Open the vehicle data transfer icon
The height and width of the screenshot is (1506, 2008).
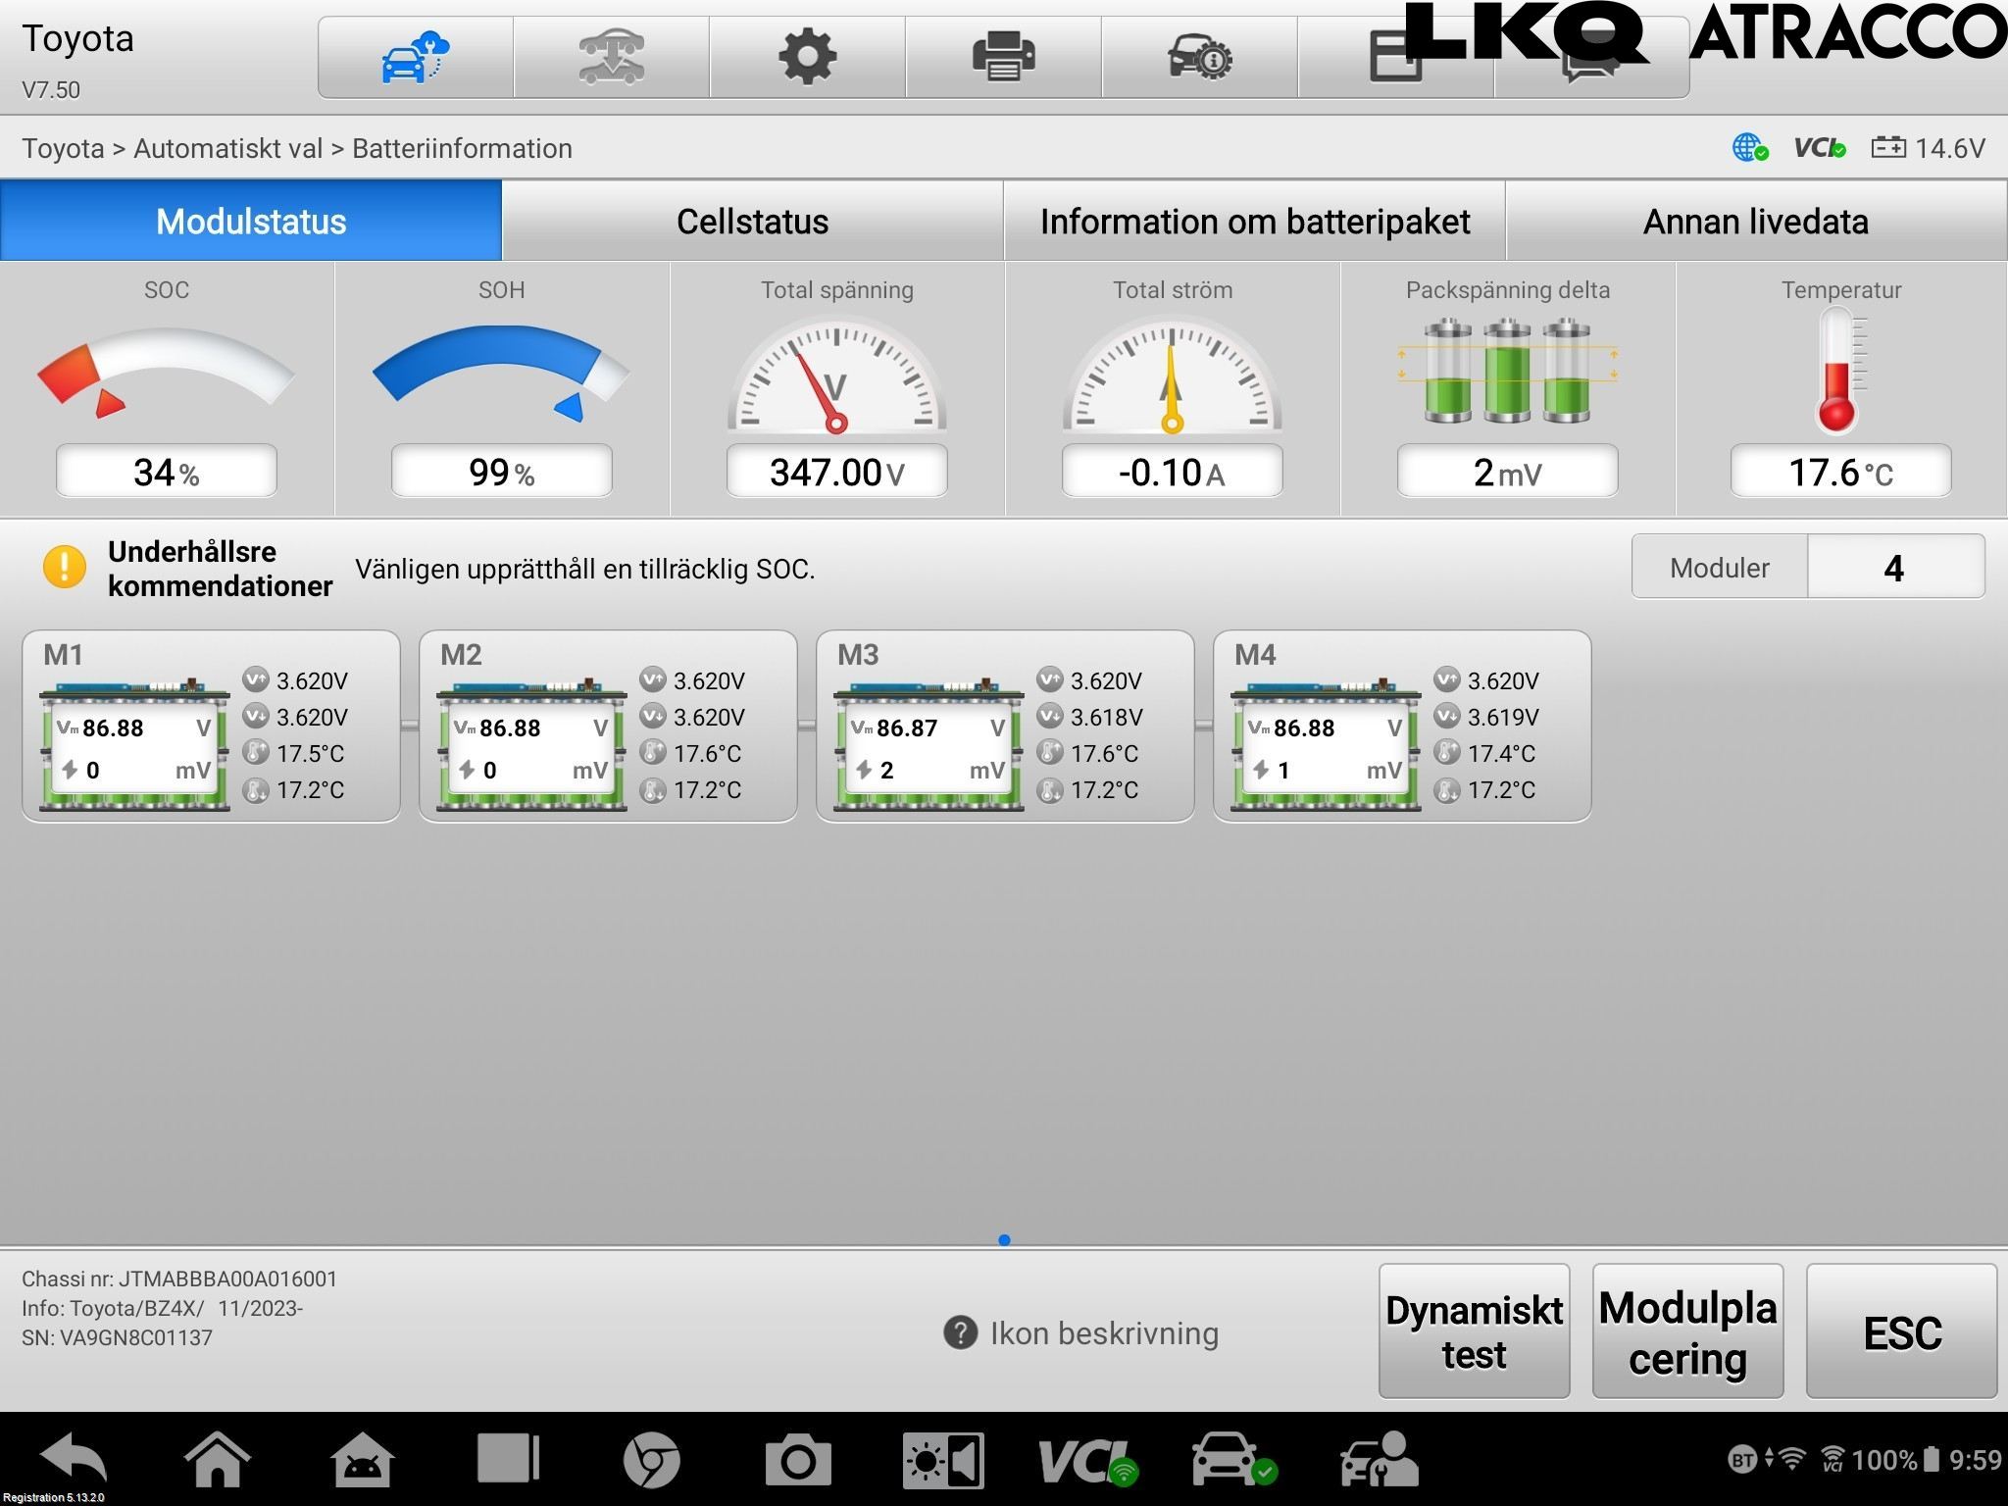point(611,57)
